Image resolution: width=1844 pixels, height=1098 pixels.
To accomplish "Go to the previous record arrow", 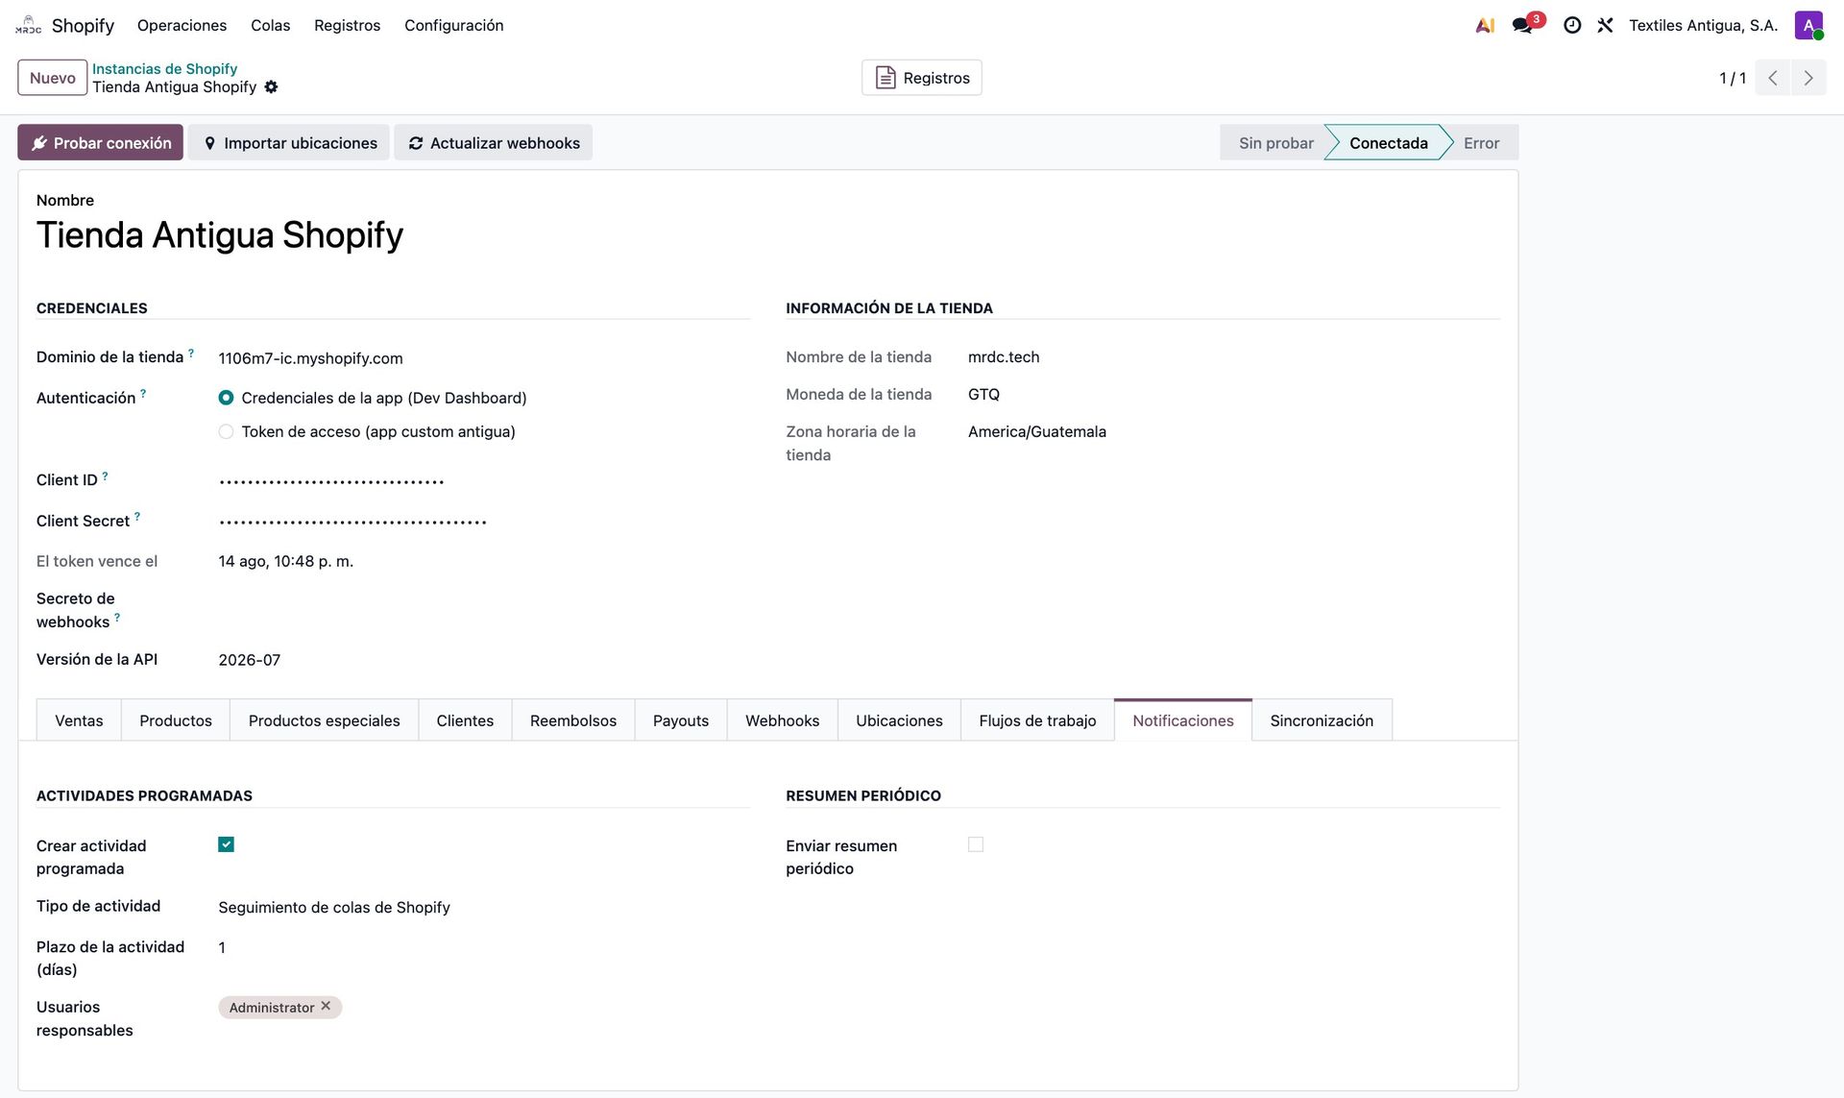I will 1773,78.
